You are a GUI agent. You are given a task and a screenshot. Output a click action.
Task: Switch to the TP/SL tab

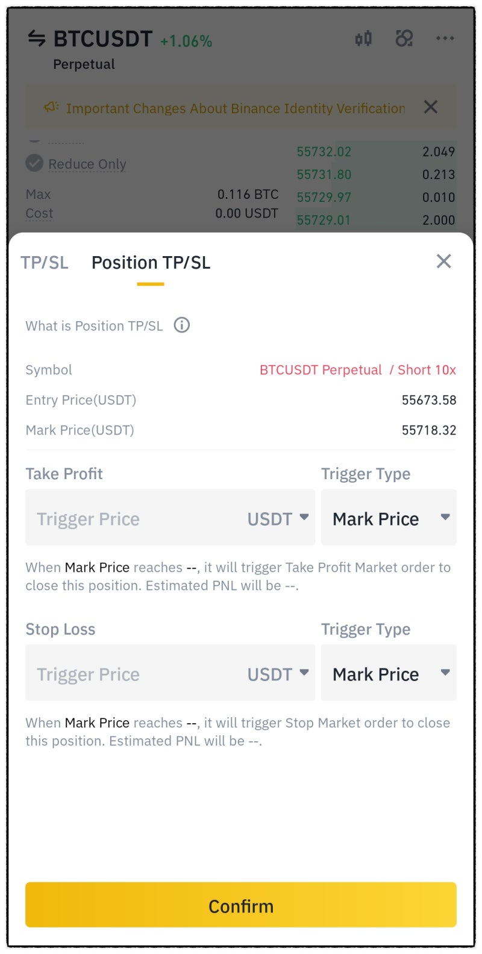[45, 263]
